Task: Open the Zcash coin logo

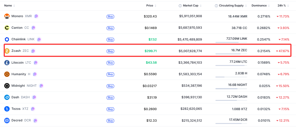Action: tap(7, 51)
